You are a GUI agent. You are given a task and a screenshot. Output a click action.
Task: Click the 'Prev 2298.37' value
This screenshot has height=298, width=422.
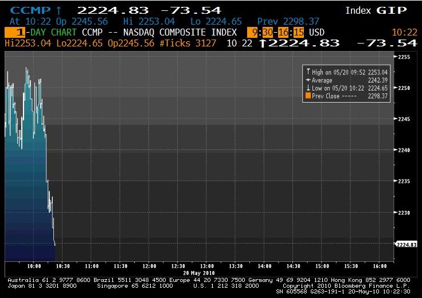pos(288,21)
